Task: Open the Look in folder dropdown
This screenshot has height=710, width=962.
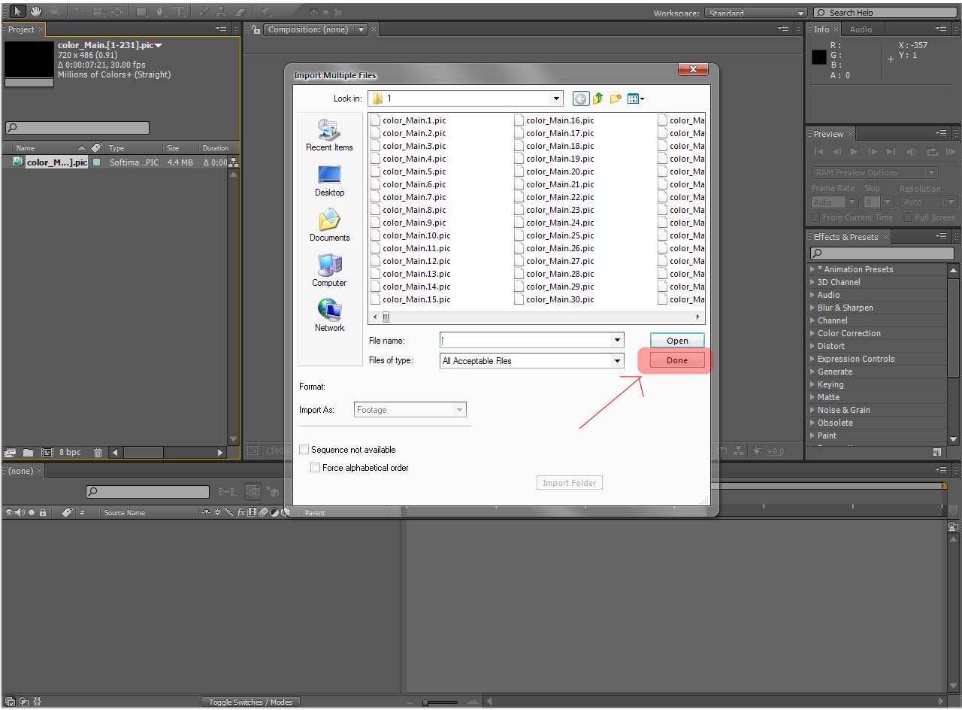Action: point(556,99)
